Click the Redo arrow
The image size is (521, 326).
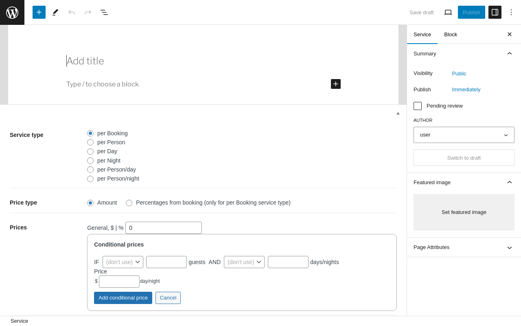pyautogui.click(x=88, y=12)
